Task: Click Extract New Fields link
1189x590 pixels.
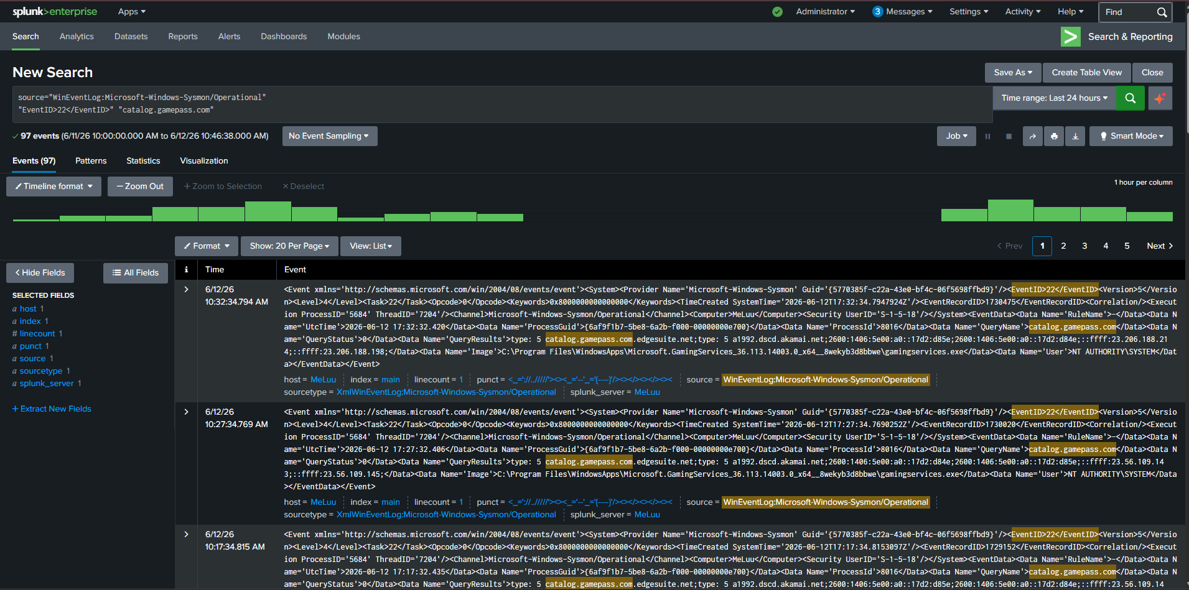Action: point(52,409)
